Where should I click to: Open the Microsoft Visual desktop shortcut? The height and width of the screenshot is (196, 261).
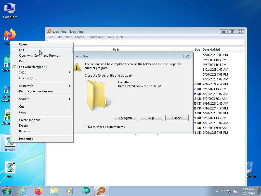click(6, 94)
